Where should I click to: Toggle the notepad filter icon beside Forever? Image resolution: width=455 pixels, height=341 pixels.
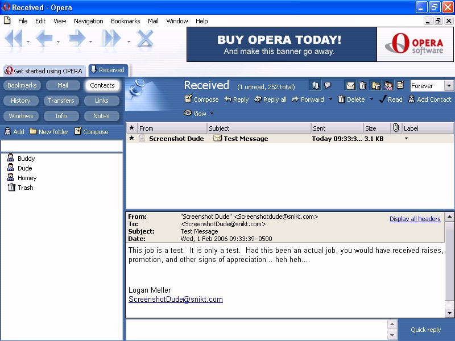click(x=400, y=85)
